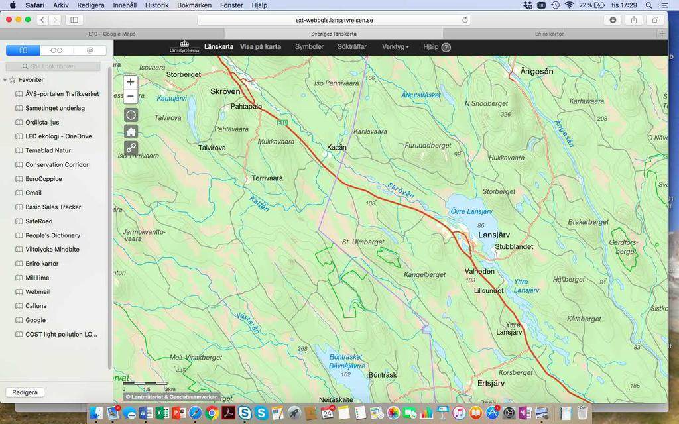679x424 pixels.
Task: Open Ordlista ljus bookmark
Action: (x=42, y=123)
